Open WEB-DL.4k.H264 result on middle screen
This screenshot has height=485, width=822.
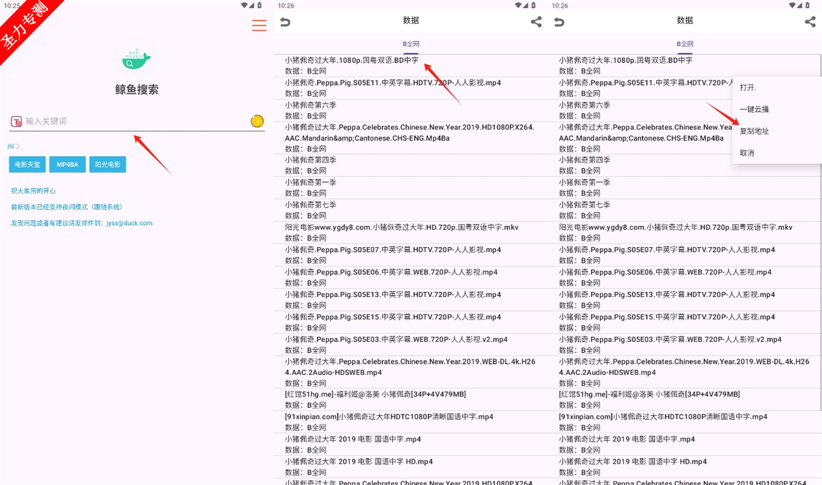411,372
